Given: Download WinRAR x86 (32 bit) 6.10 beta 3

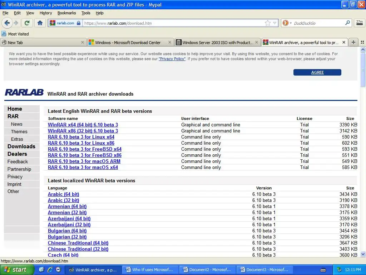Looking at the screenshot, I should pyautogui.click(x=83, y=131).
